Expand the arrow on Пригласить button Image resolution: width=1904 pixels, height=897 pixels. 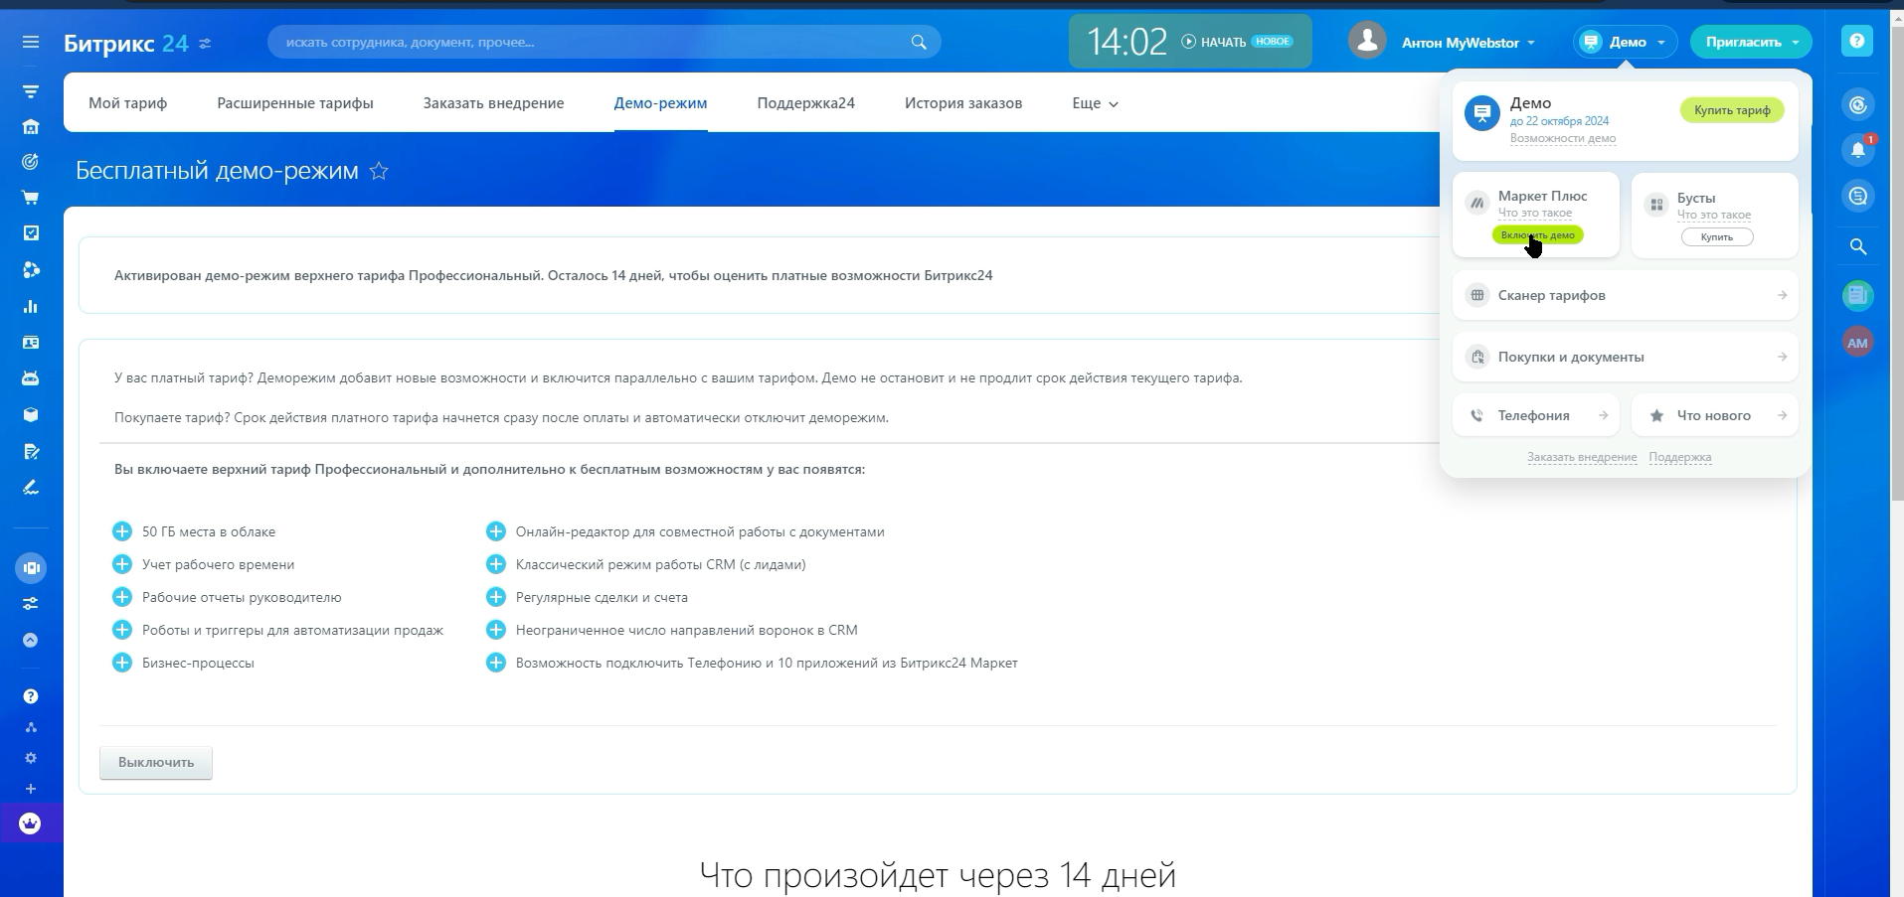1797,42
